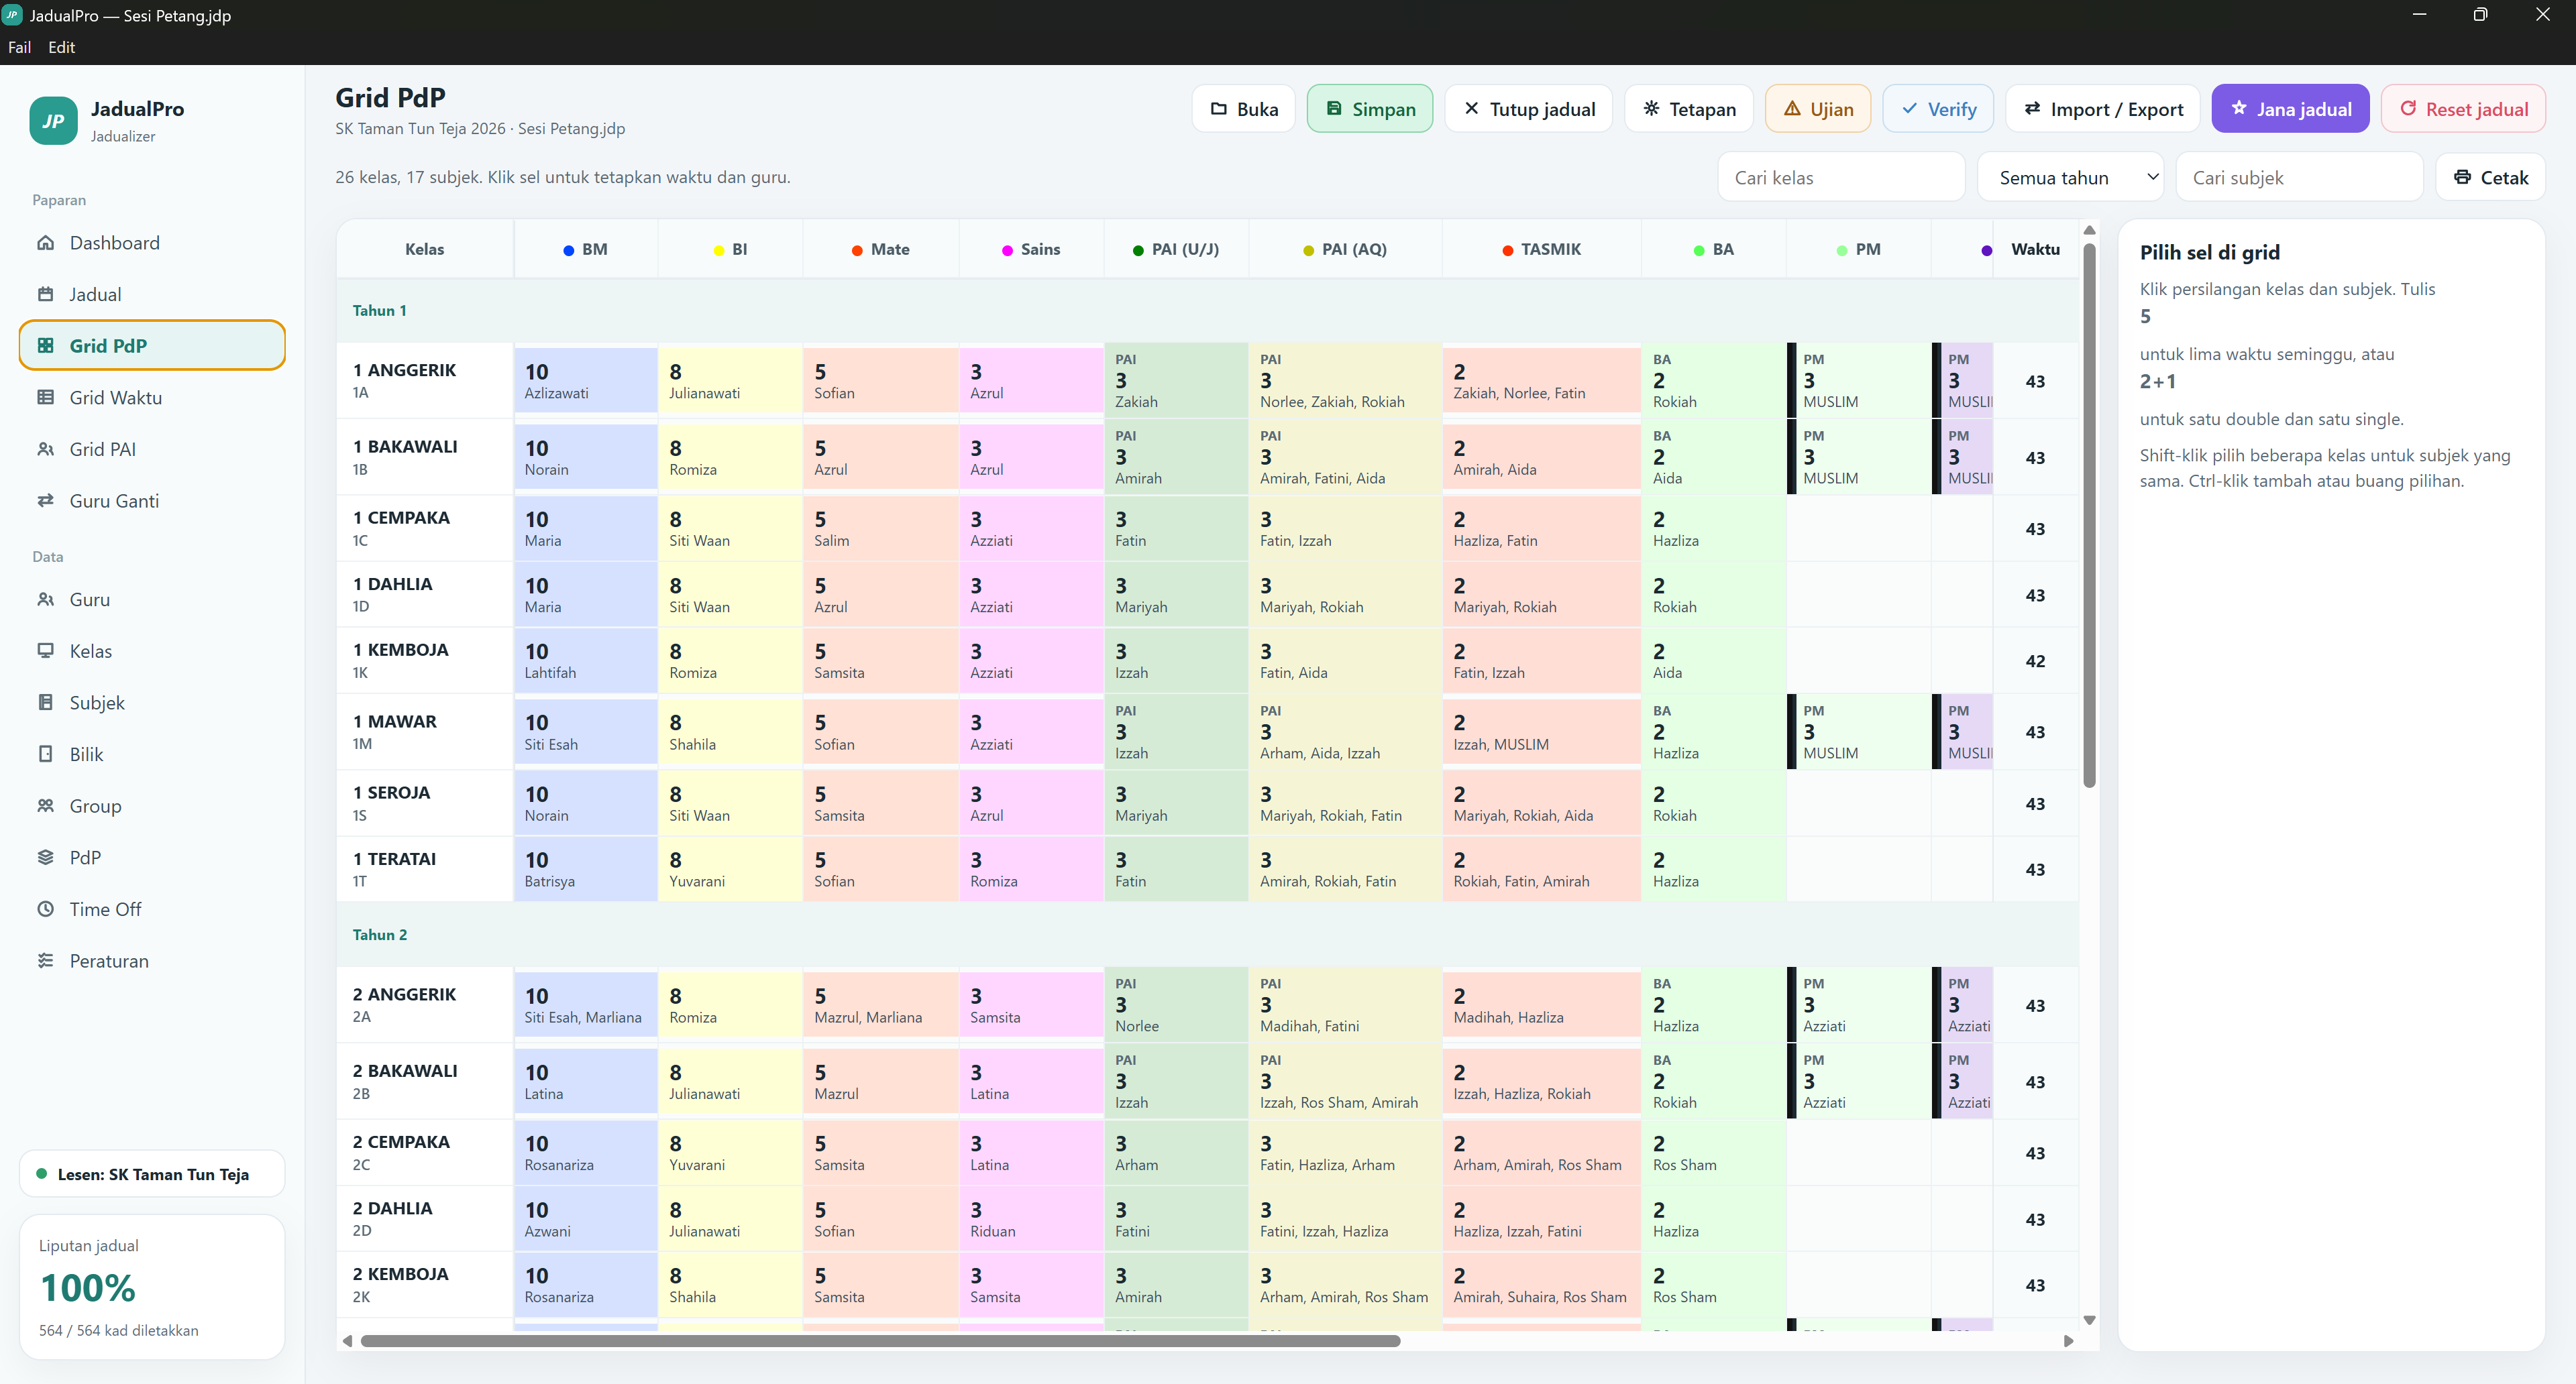Open Grid Waktu in sidebar
Screen dimensions: 2576x1384
tap(152, 398)
